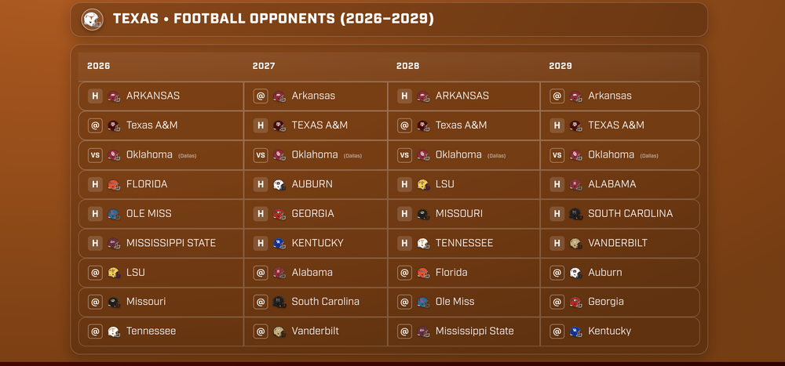Click the Ole Miss helmet in 2026 column
Screen dimensions: 785x366
tap(114, 214)
